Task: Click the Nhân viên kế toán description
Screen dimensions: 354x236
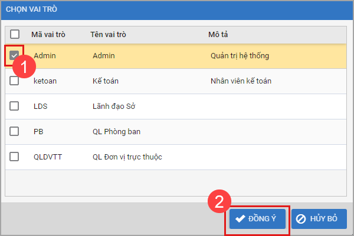Action: click(x=241, y=81)
